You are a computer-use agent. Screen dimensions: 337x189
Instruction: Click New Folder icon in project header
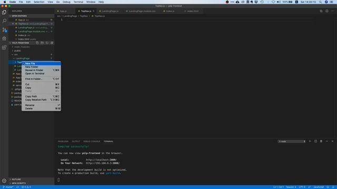tap(42, 43)
